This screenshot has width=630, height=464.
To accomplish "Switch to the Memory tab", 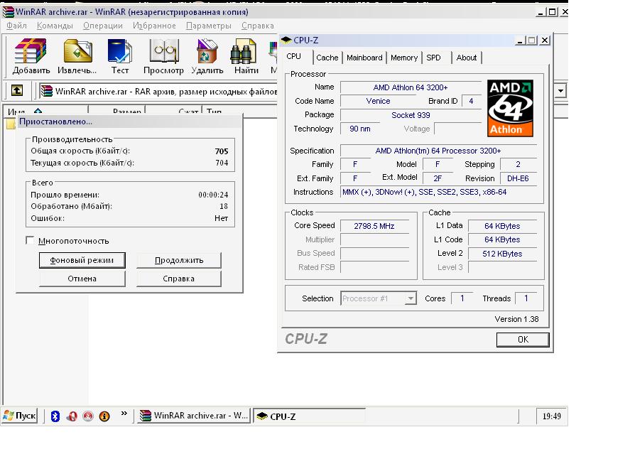I will (404, 58).
